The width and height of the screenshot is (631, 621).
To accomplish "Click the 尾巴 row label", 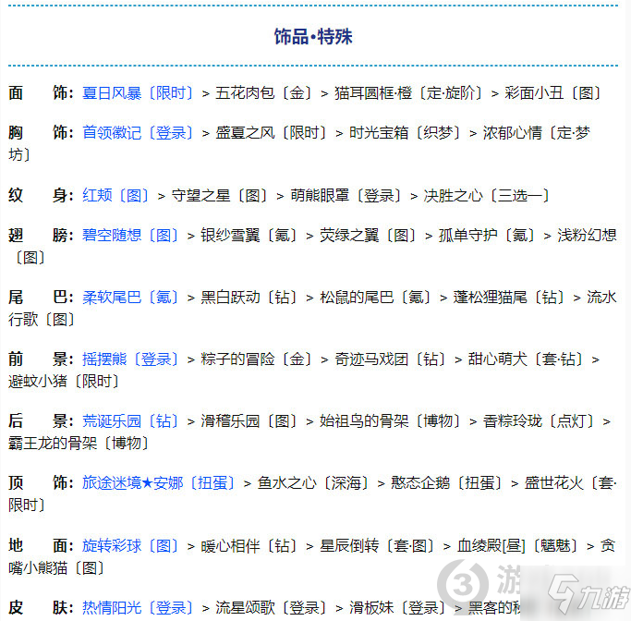I will tap(41, 298).
